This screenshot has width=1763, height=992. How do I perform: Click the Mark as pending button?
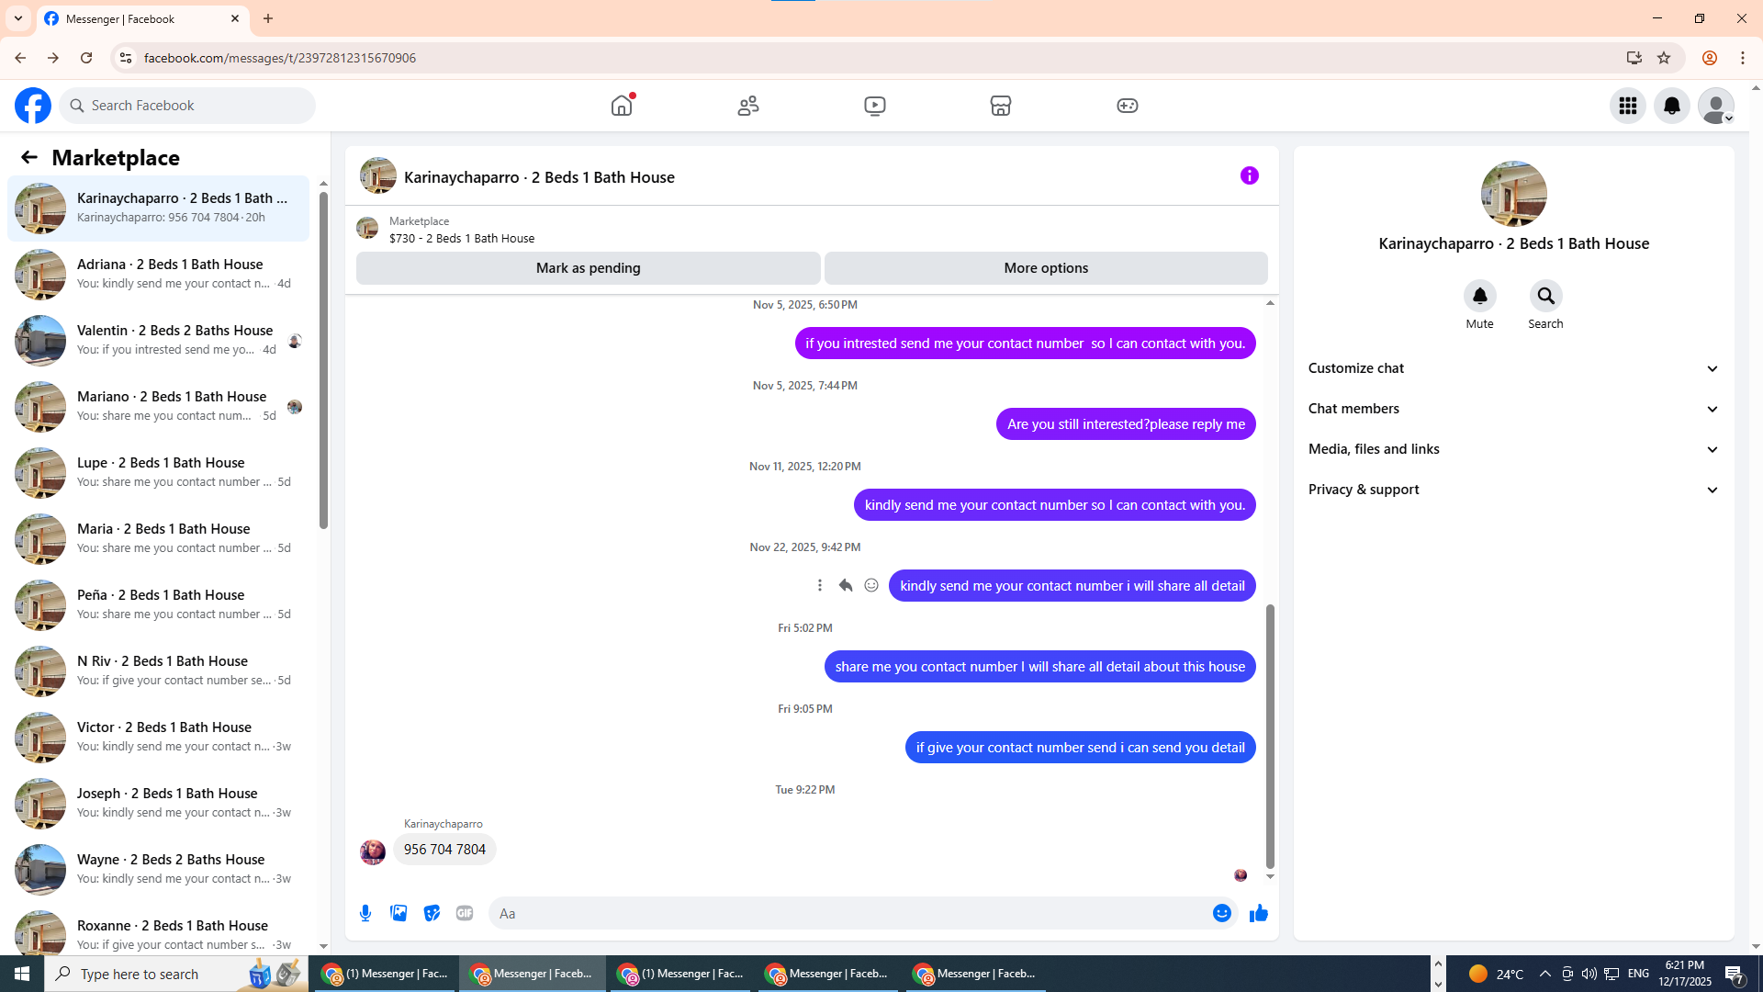click(588, 268)
